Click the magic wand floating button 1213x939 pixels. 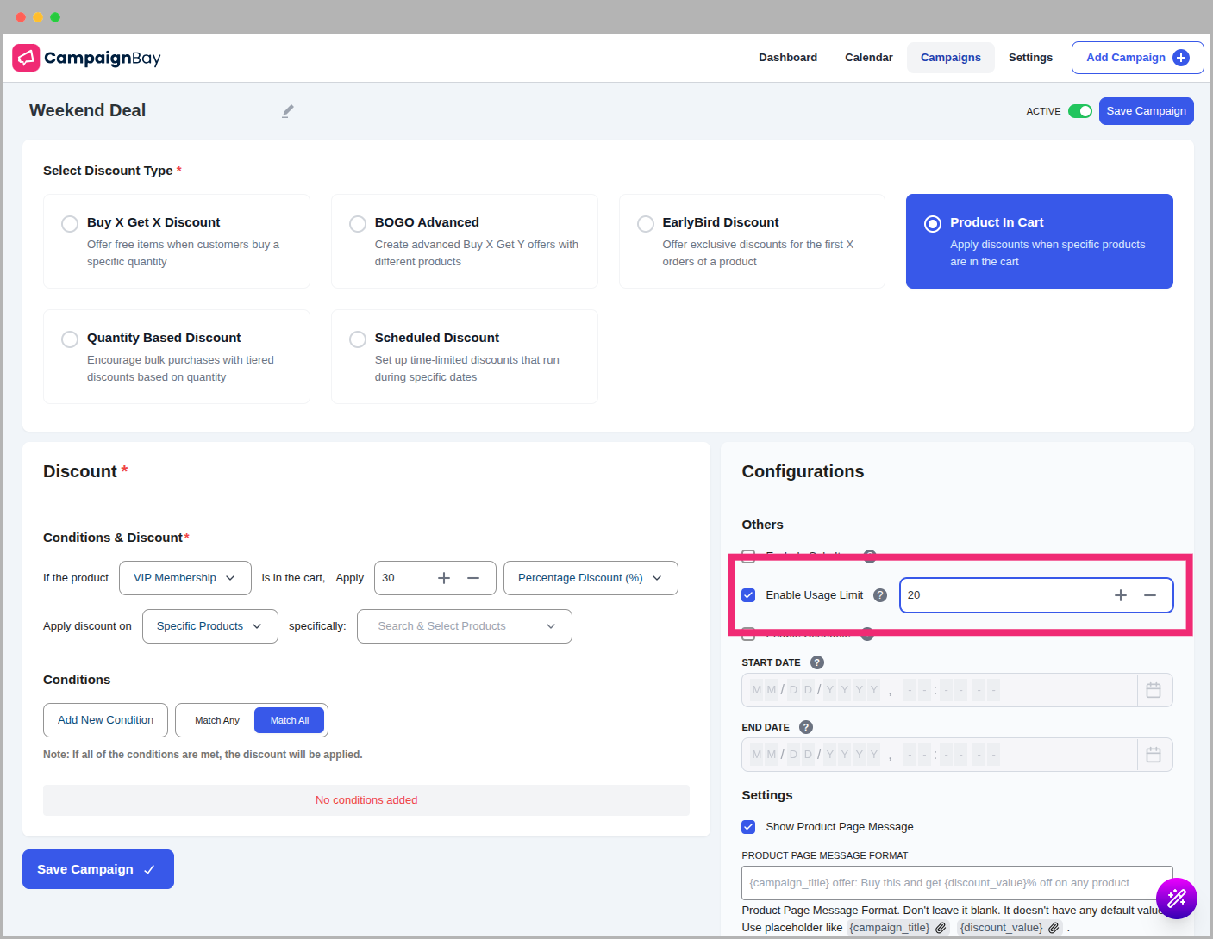[1176, 899]
